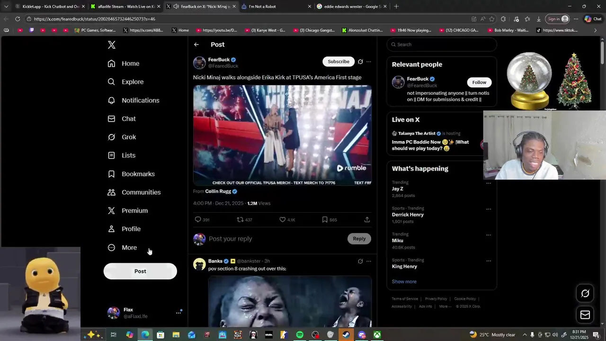Repost the post with 437 reposts
This screenshot has height=341, width=606.
pyautogui.click(x=240, y=220)
